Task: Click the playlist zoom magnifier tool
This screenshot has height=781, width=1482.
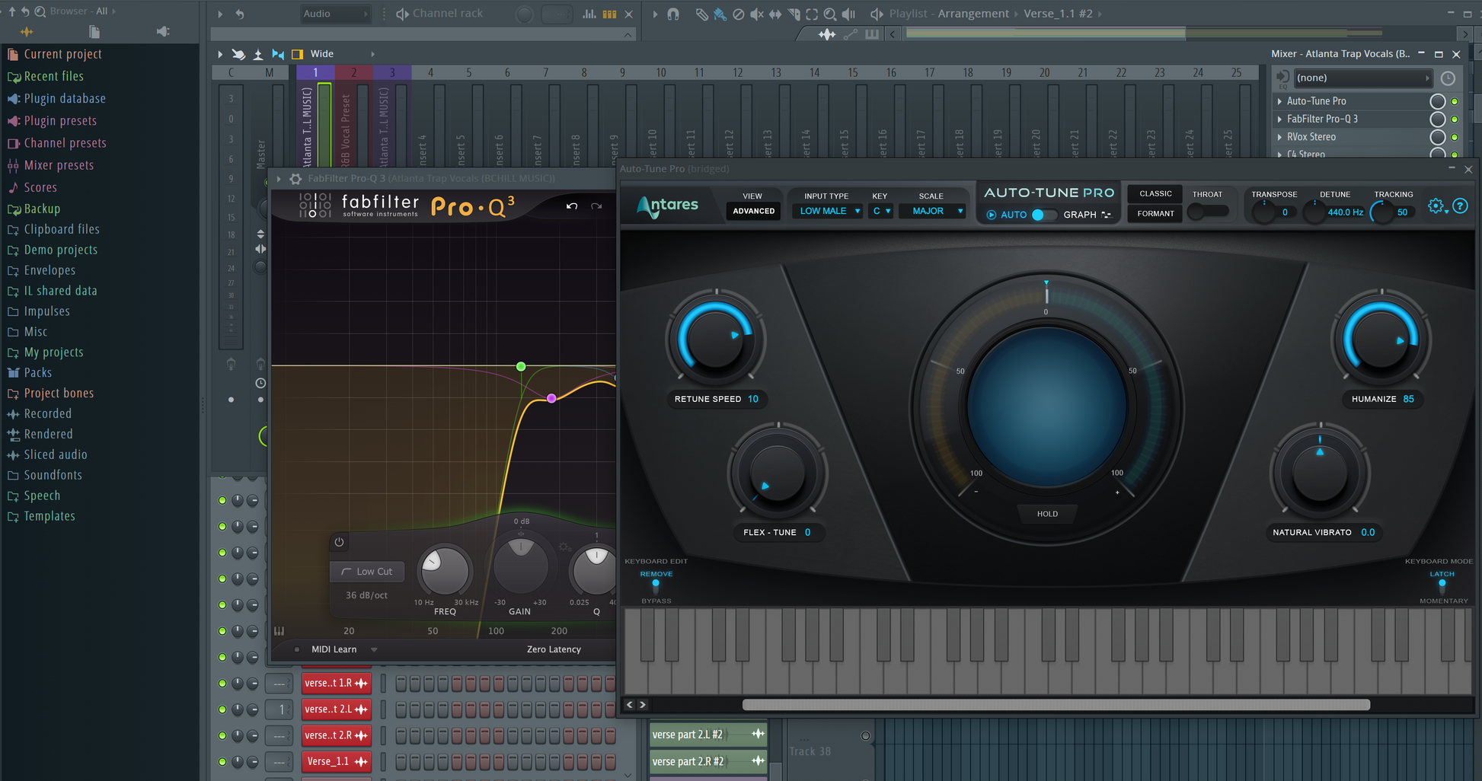Action: click(830, 14)
